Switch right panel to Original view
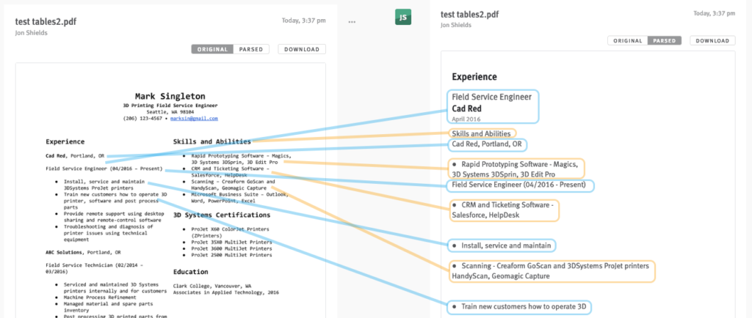The height and width of the screenshot is (318, 752). click(x=628, y=41)
